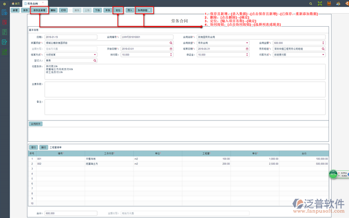Close the 劳务合同 tab

tap(44, 3)
